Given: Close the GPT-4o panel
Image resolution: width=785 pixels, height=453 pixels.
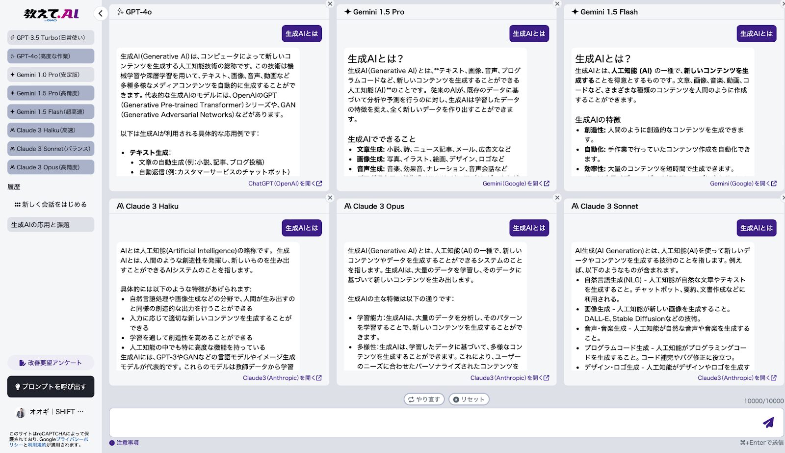Looking at the screenshot, I should (330, 4).
